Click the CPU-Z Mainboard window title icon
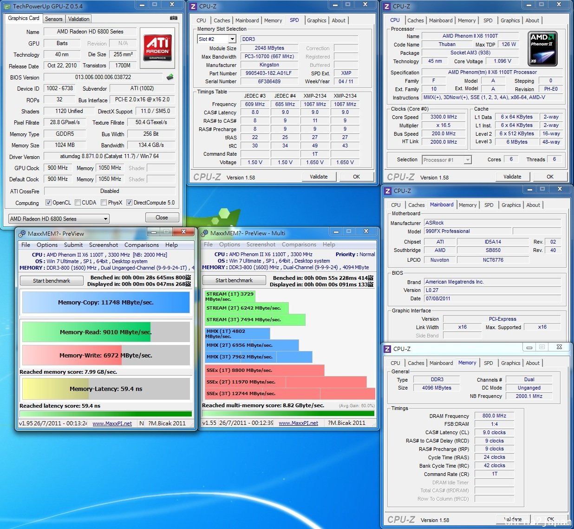The width and height of the screenshot is (574, 529). [388, 191]
